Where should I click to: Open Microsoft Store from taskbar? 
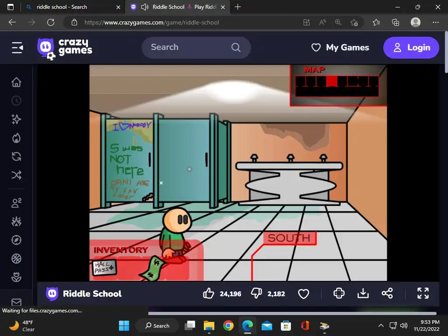coord(286,325)
